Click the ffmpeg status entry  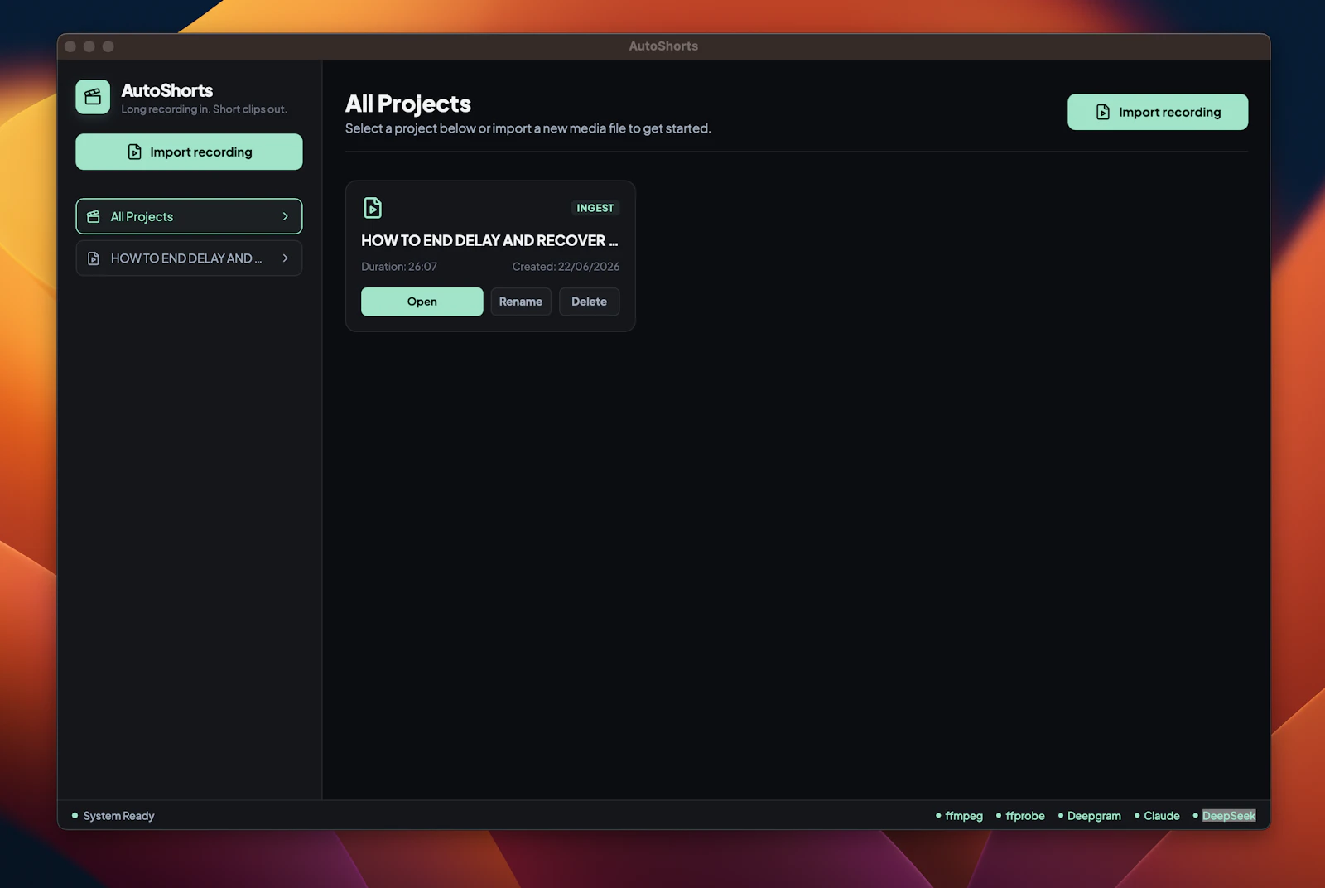(959, 816)
